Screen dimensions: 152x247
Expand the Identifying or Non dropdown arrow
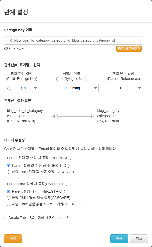[95, 88]
